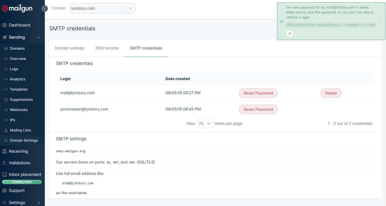
Task: Delete the mail@lynstory.com credential
Action: click(x=331, y=93)
